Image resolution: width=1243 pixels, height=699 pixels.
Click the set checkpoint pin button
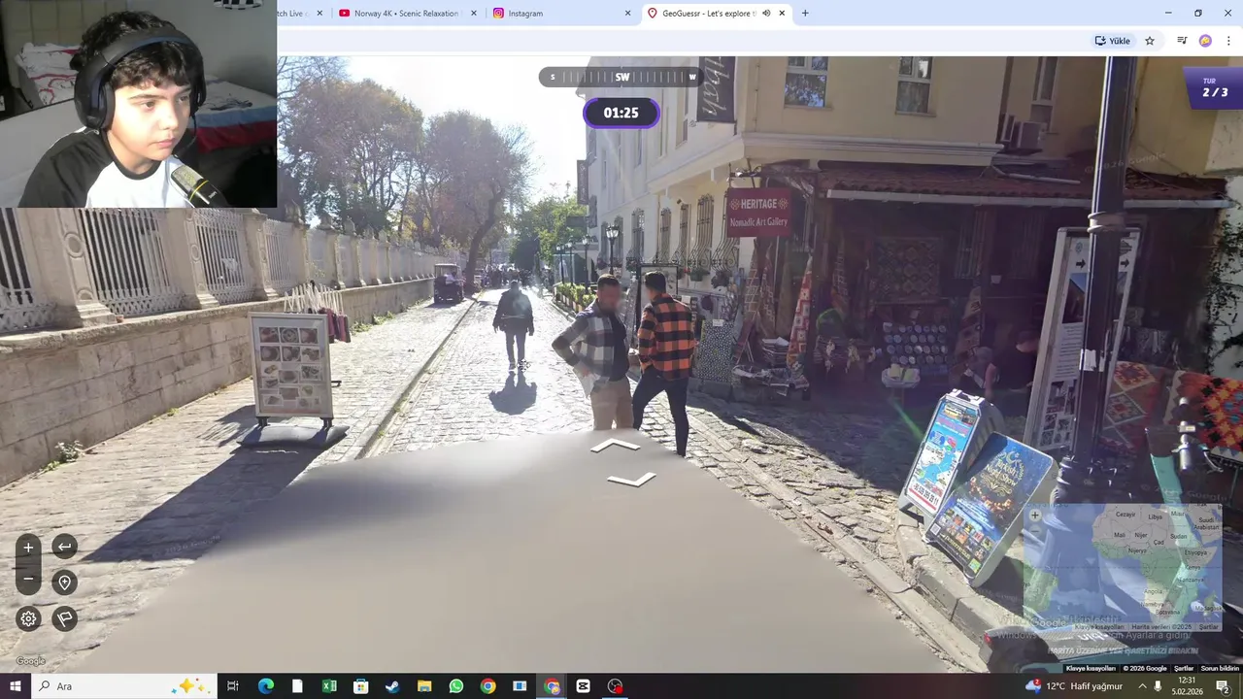pyautogui.click(x=64, y=582)
